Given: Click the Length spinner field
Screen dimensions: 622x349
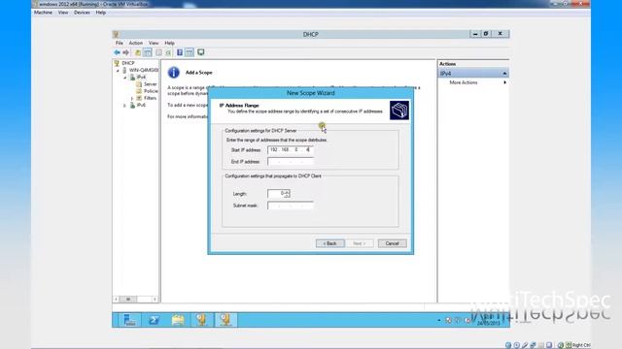Looking at the screenshot, I should pos(279,194).
